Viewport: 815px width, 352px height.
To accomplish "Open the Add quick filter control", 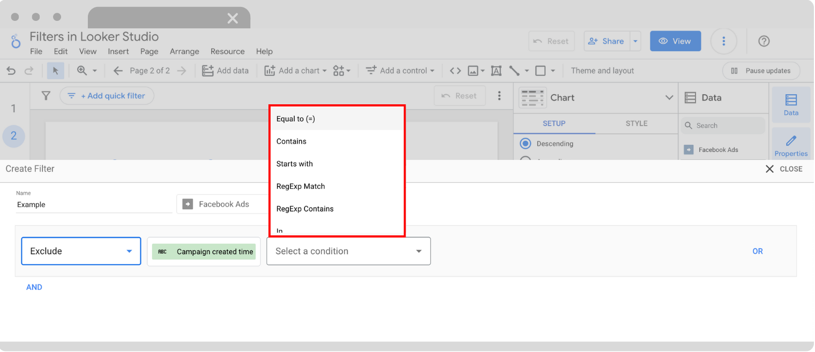I will click(107, 95).
